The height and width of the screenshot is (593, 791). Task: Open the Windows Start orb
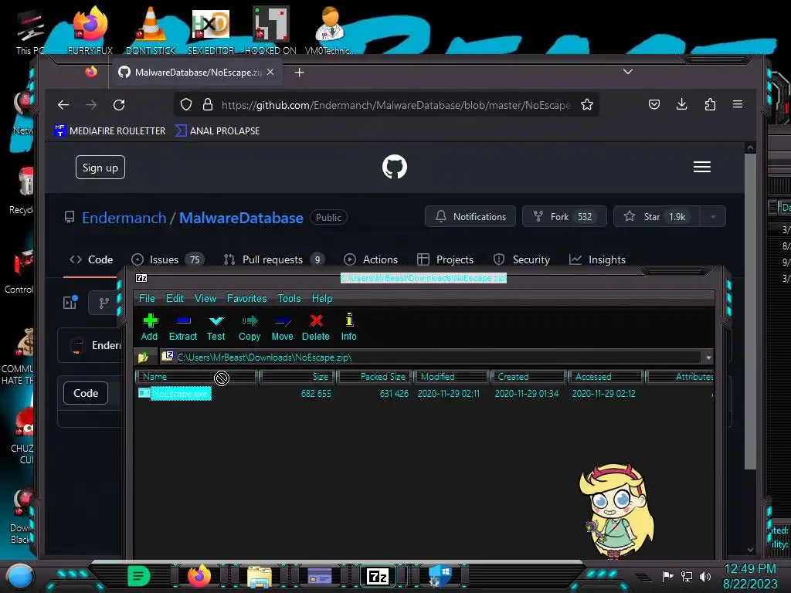20,576
